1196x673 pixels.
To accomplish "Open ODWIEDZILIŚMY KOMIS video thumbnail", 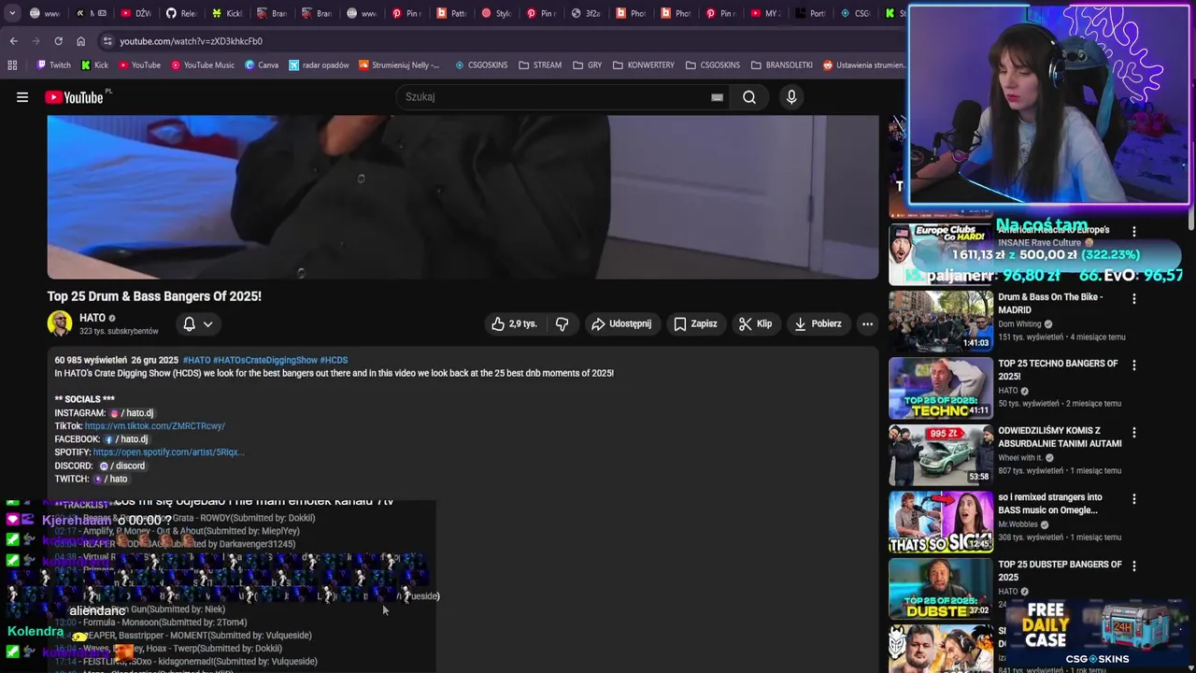I will pyautogui.click(x=941, y=455).
